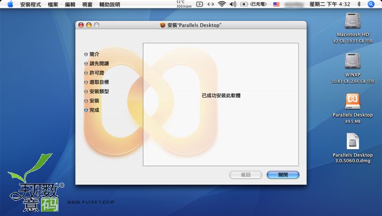
Task: Open the volume control menu
Action: [233, 4]
